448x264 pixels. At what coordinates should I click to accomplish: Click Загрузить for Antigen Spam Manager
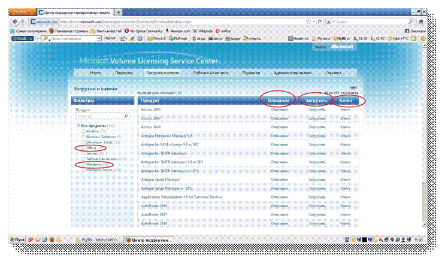point(317,180)
